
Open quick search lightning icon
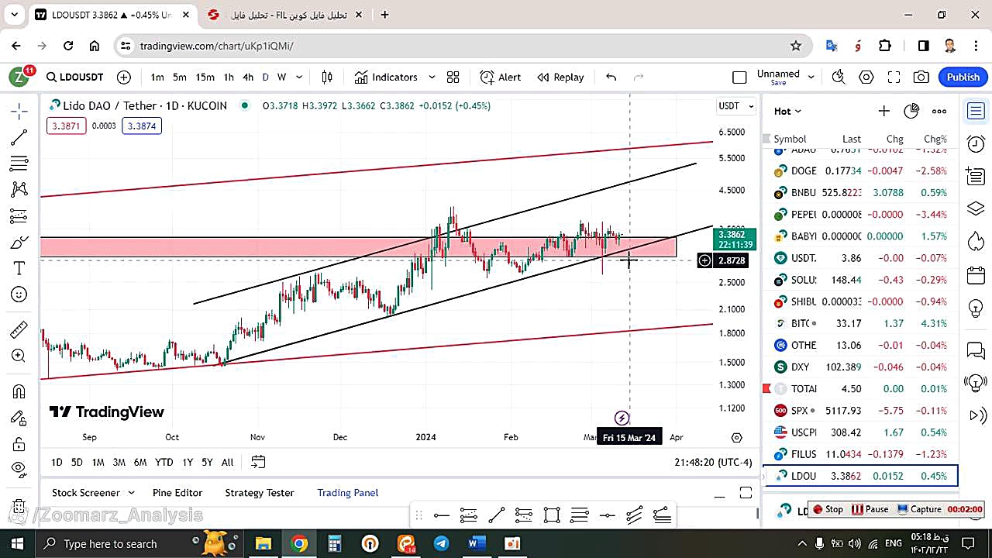pyautogui.click(x=839, y=77)
